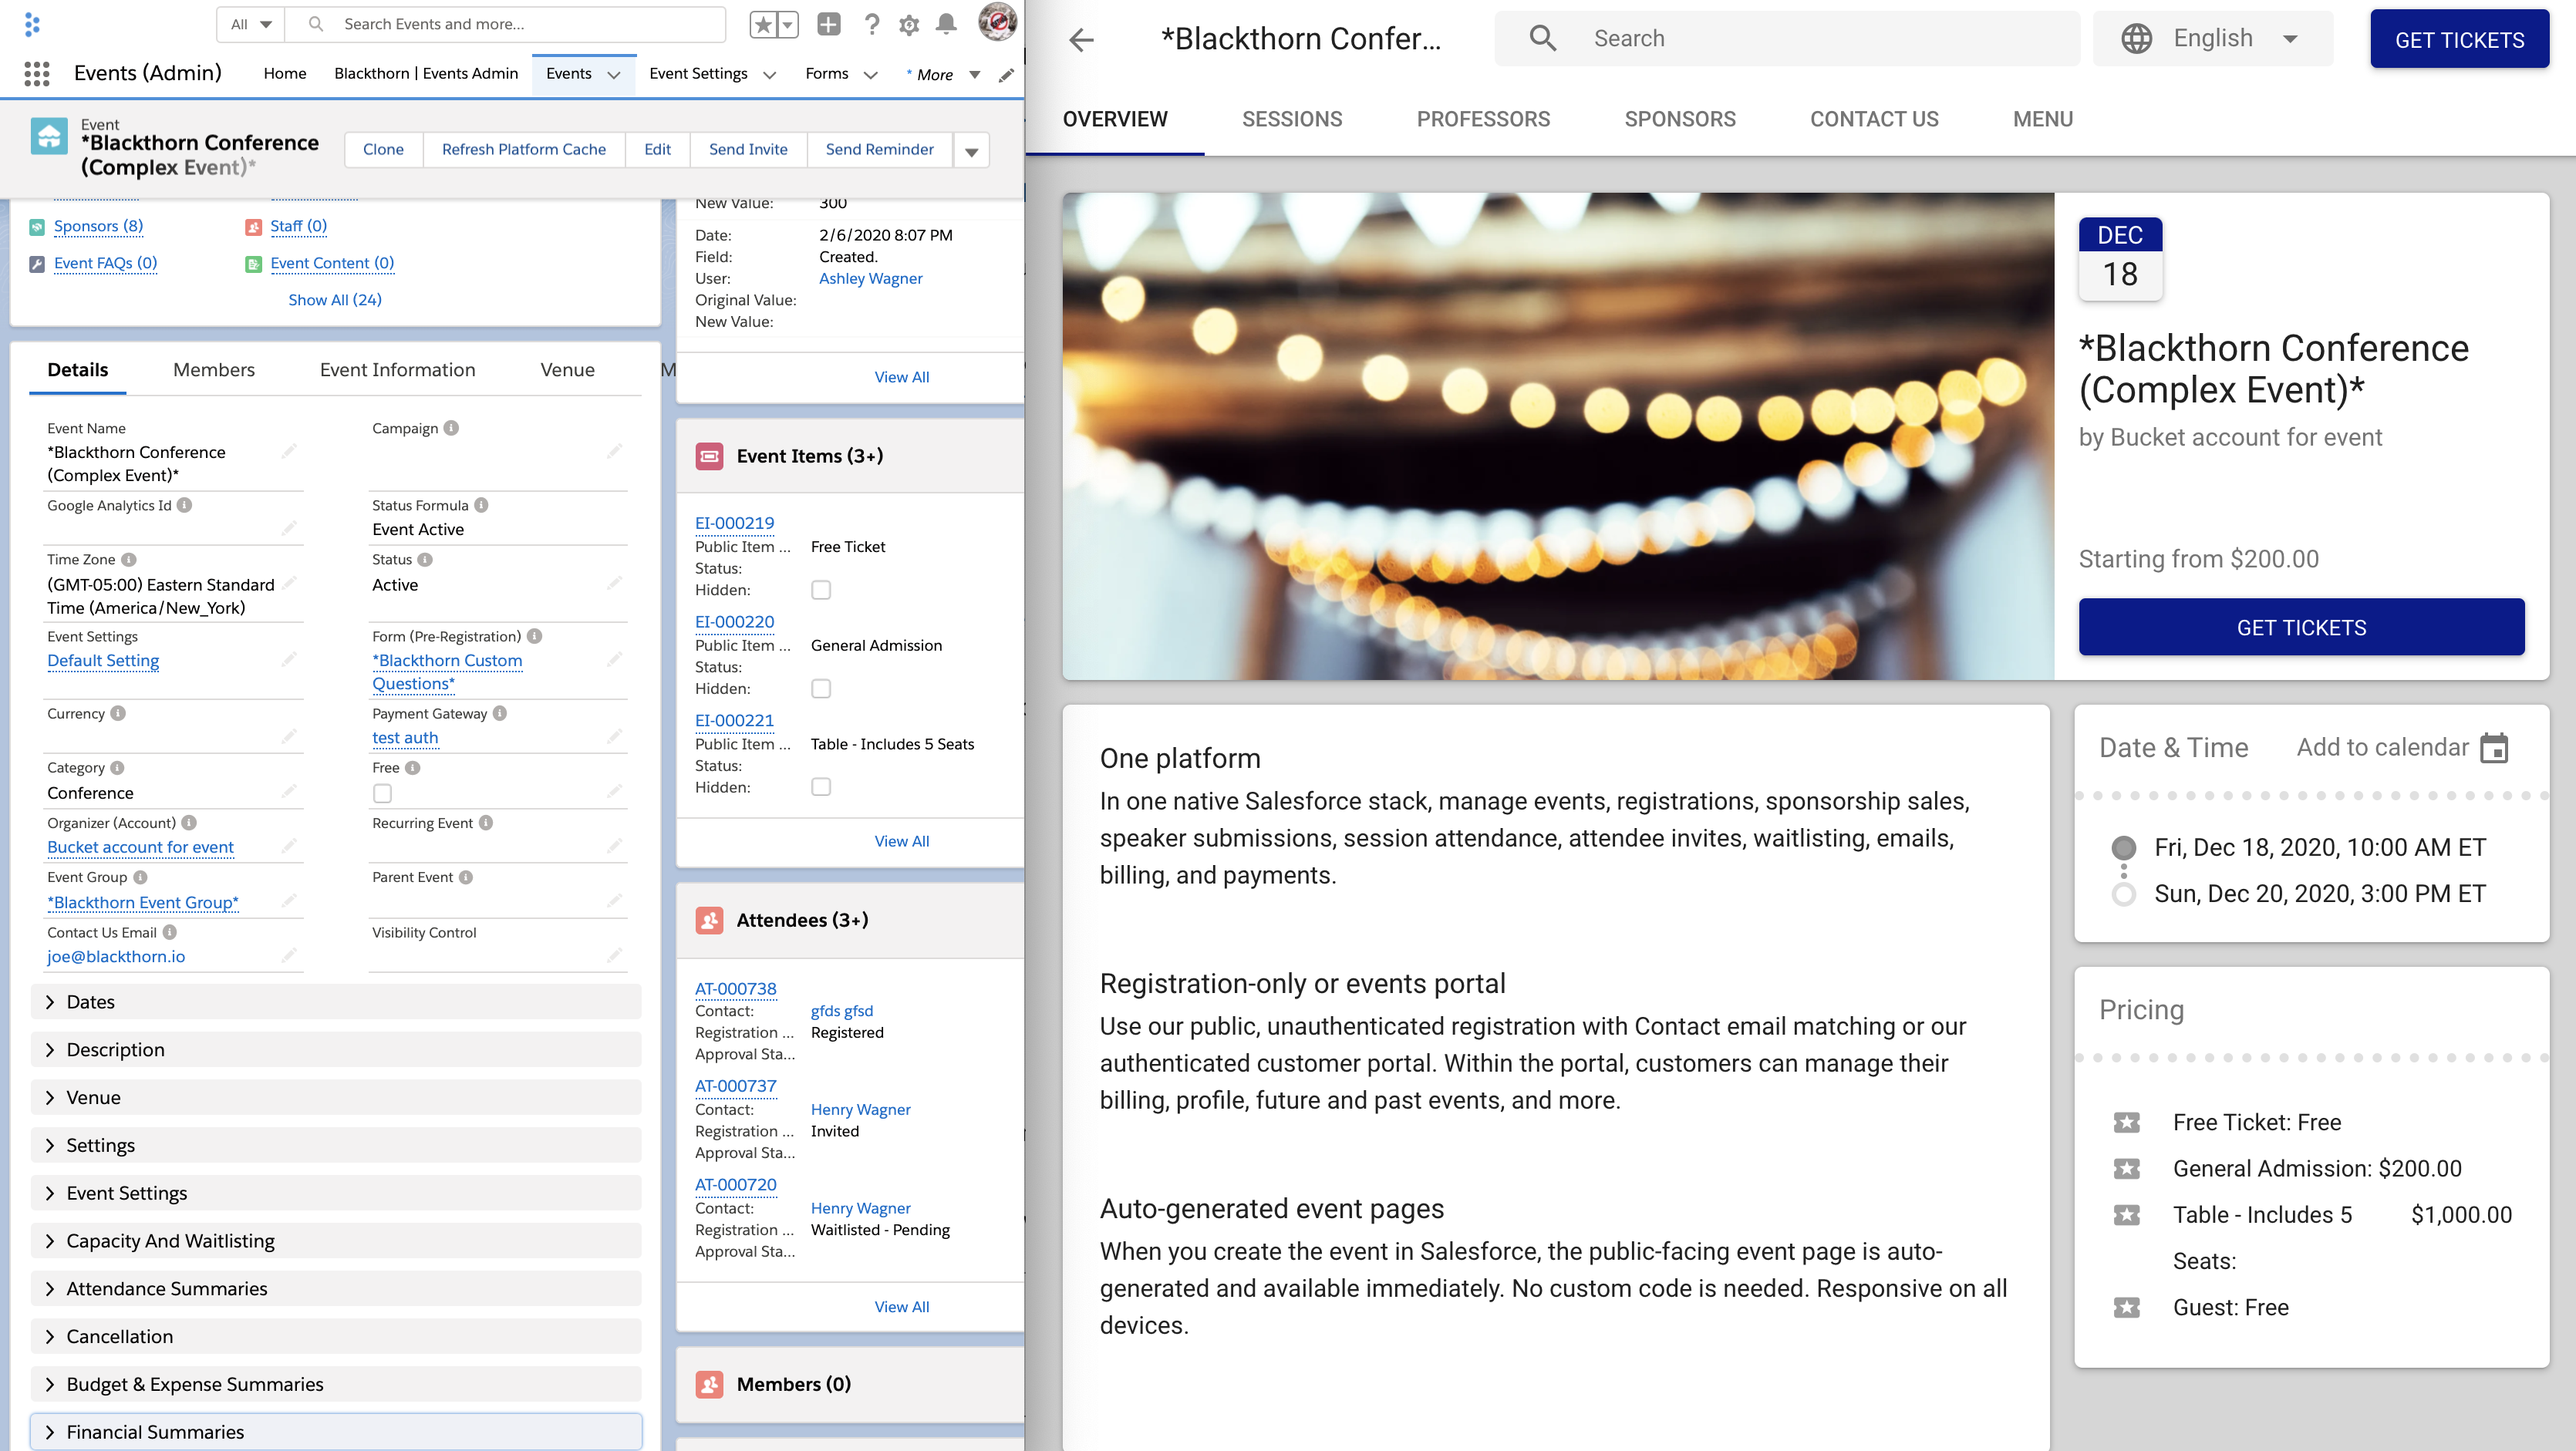Open Salesforce Help question mark icon

[x=872, y=24]
